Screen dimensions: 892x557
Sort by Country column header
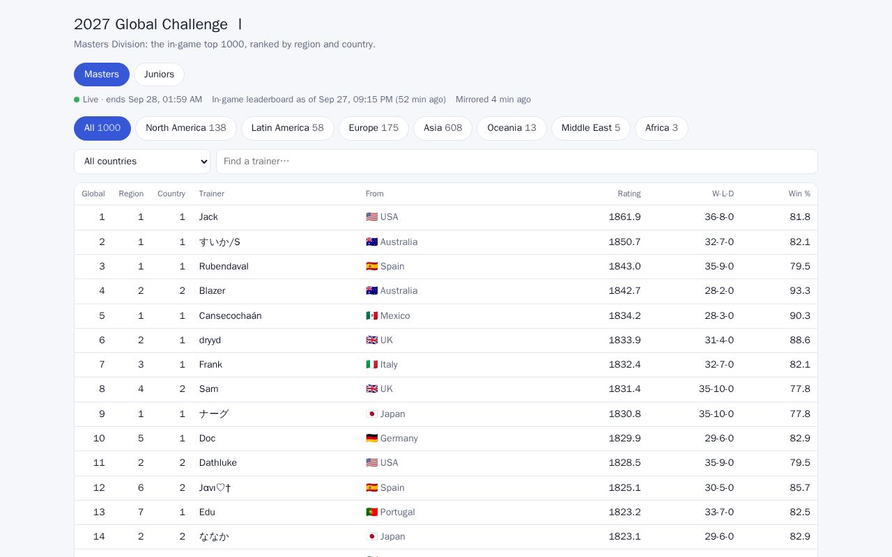coord(171,194)
